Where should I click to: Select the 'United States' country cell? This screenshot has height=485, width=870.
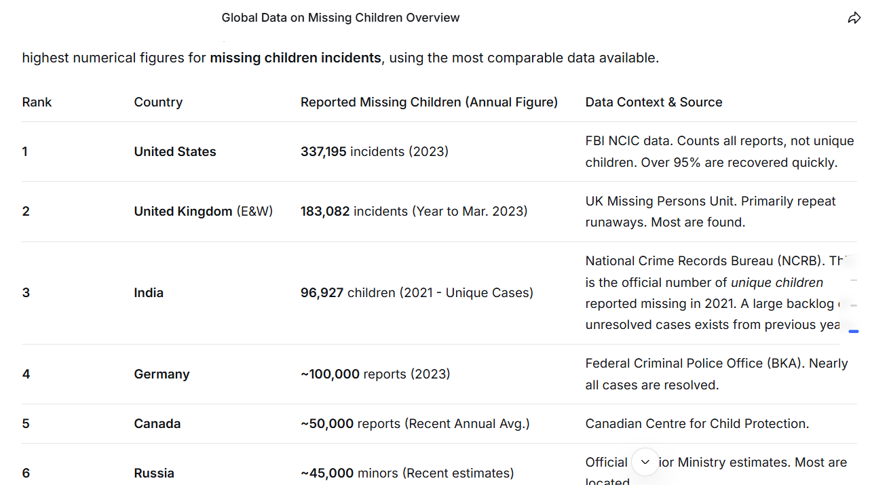(175, 152)
